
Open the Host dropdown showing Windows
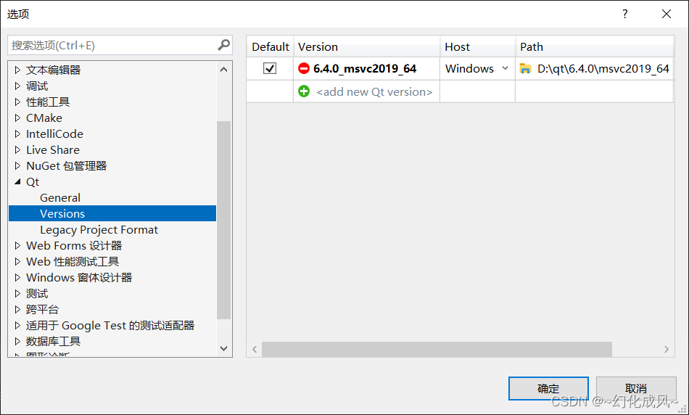[x=505, y=68]
